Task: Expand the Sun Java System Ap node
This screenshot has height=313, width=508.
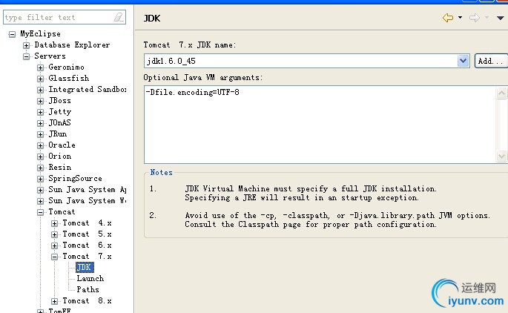Action: coord(40,190)
